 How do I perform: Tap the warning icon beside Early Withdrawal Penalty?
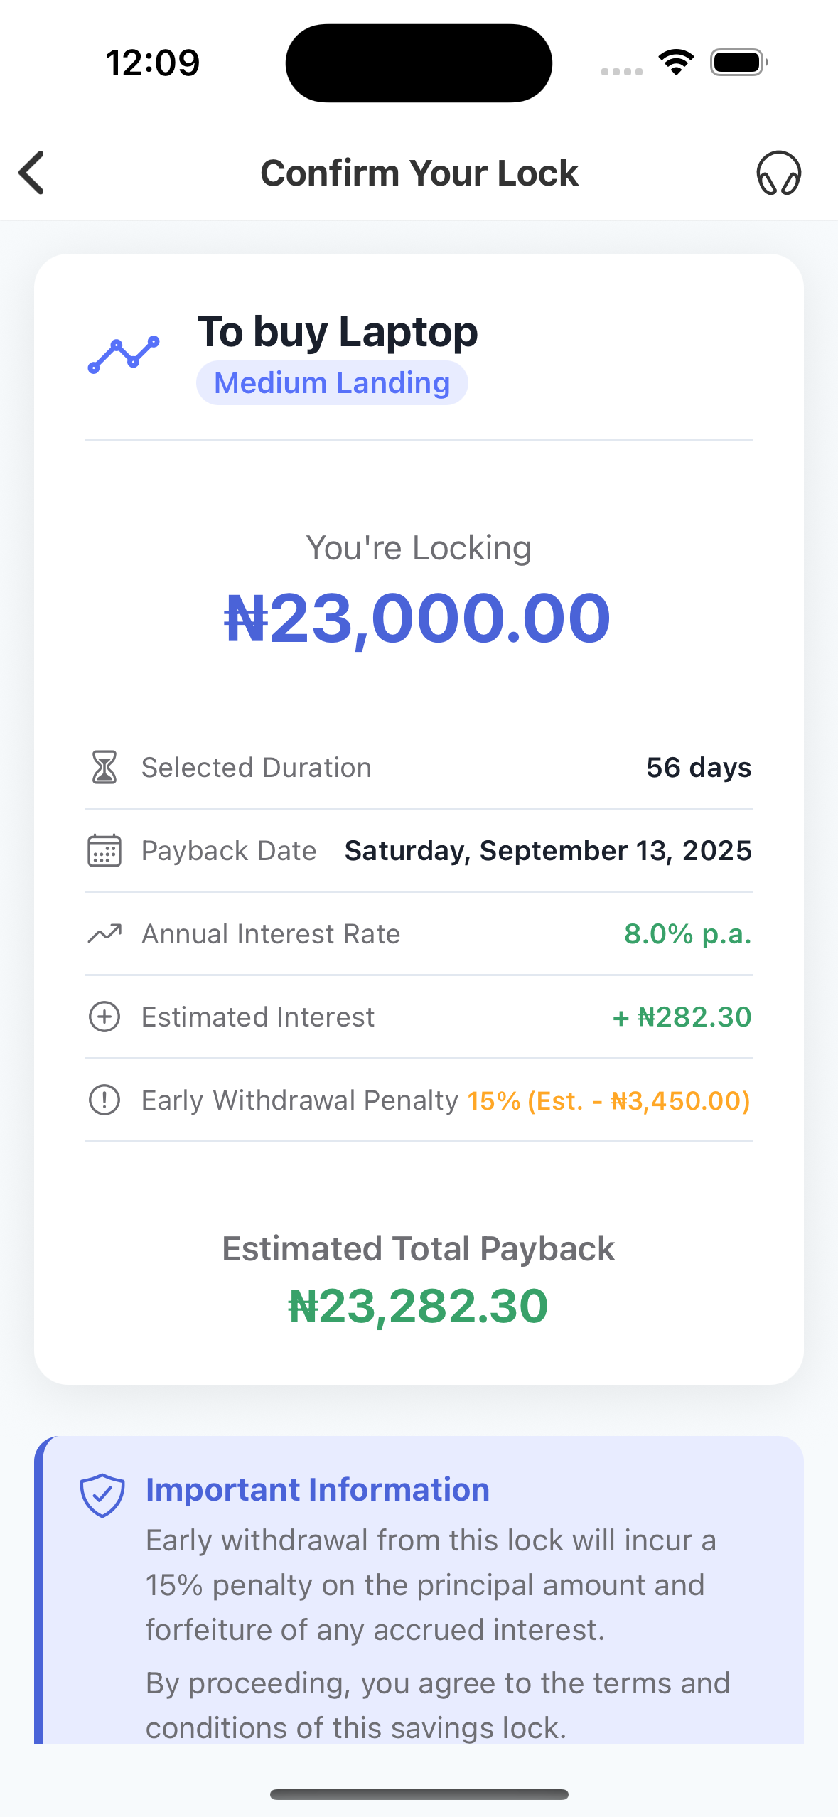104,1100
